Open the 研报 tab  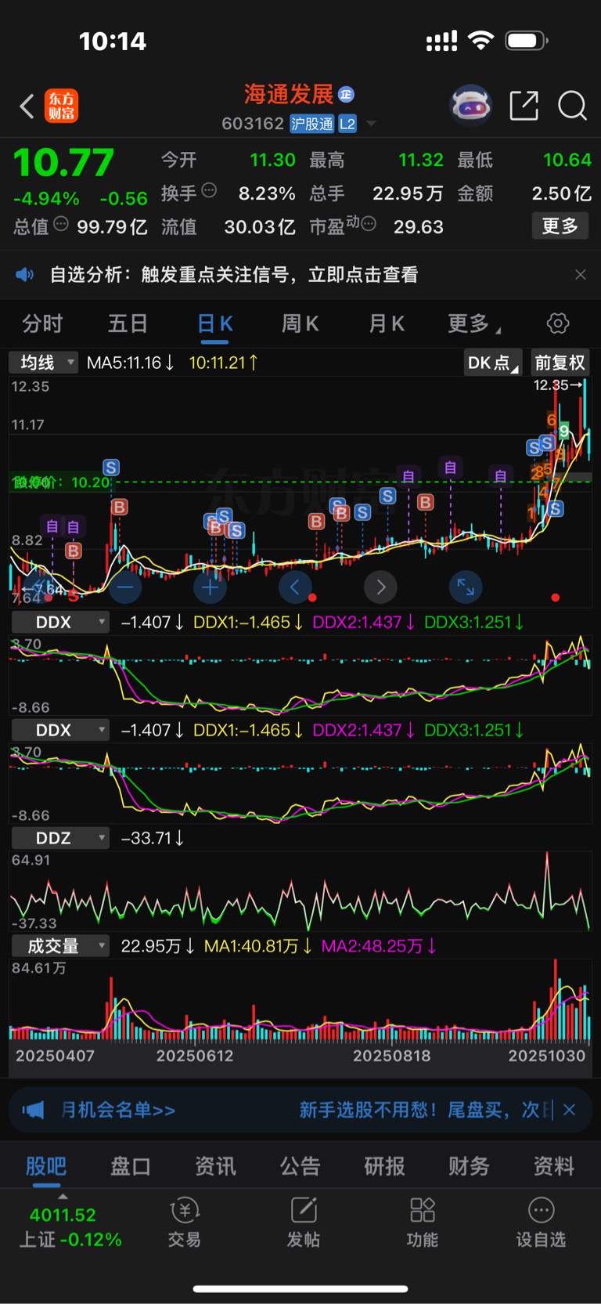385,1166
